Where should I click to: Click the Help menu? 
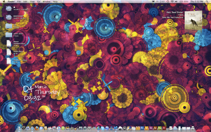point(55,2)
